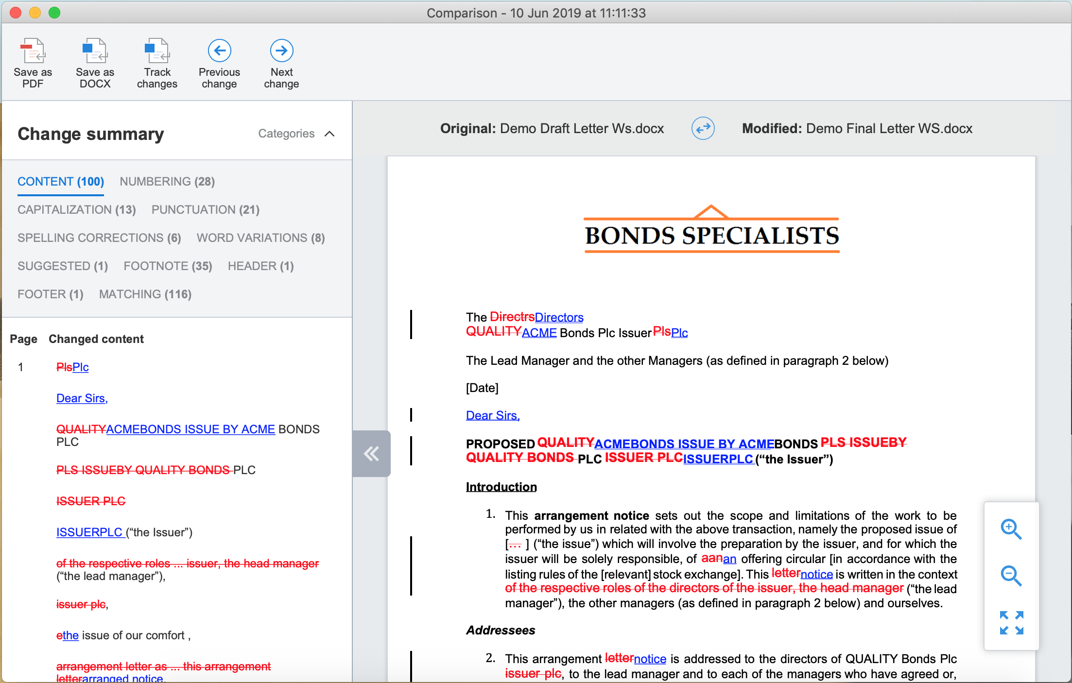
Task: Click the macOS green fullscreen window button
Action: [54, 13]
